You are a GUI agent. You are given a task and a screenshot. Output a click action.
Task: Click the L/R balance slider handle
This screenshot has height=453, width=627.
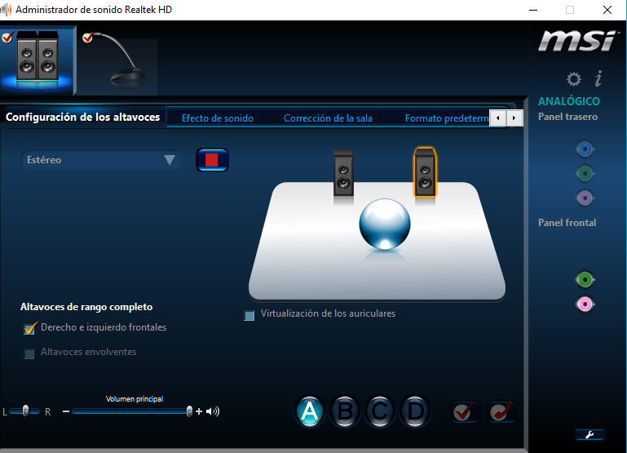pyautogui.click(x=25, y=411)
